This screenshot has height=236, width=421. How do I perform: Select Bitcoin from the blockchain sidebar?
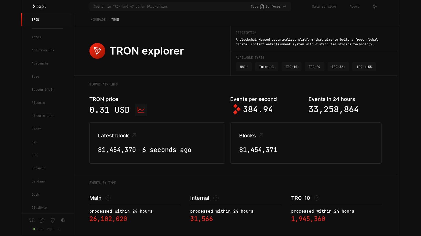[38, 103]
